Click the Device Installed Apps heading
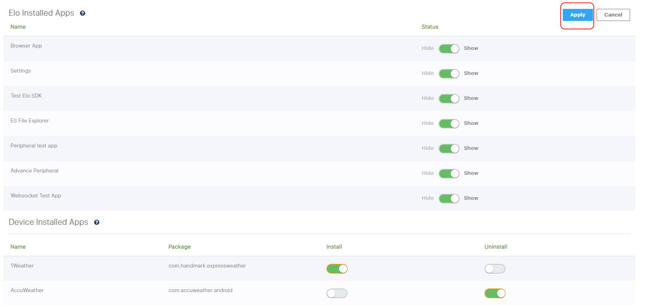 coord(48,222)
